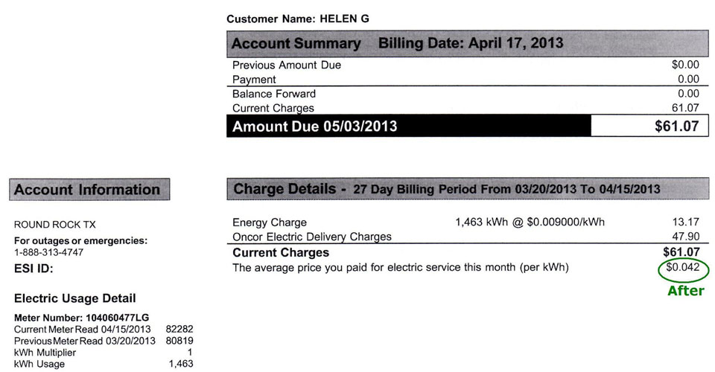715x372 pixels.
Task: Click the circled $0.042 average price
Action: click(683, 268)
